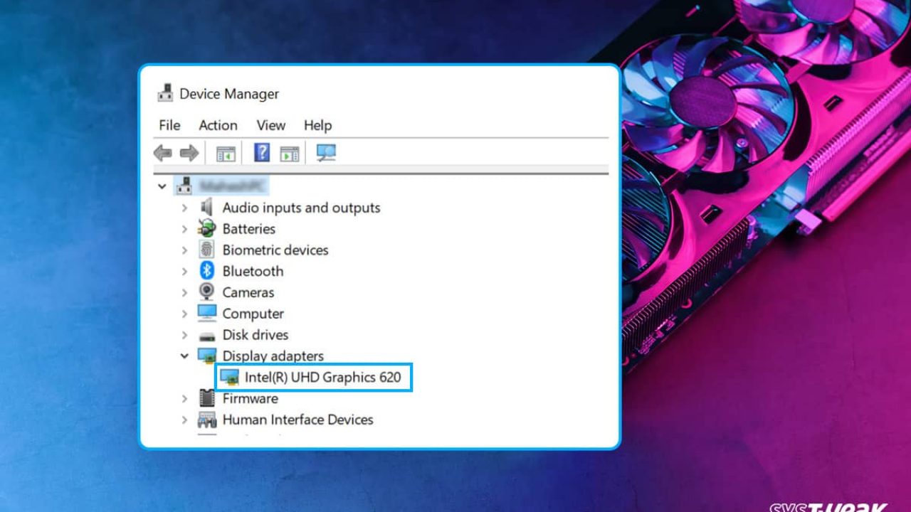Select the Disk drives label
The width and height of the screenshot is (911, 512).
255,335
